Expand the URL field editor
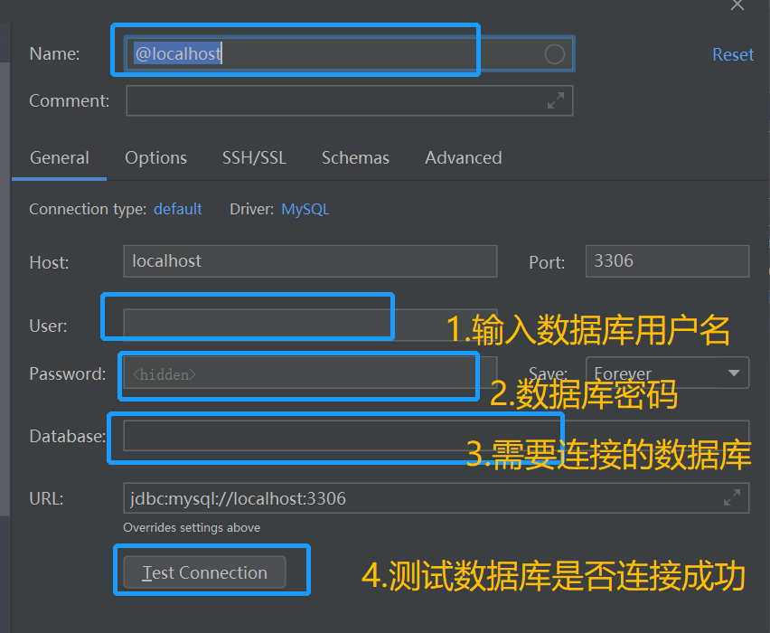Image resolution: width=770 pixels, height=633 pixels. tap(732, 498)
